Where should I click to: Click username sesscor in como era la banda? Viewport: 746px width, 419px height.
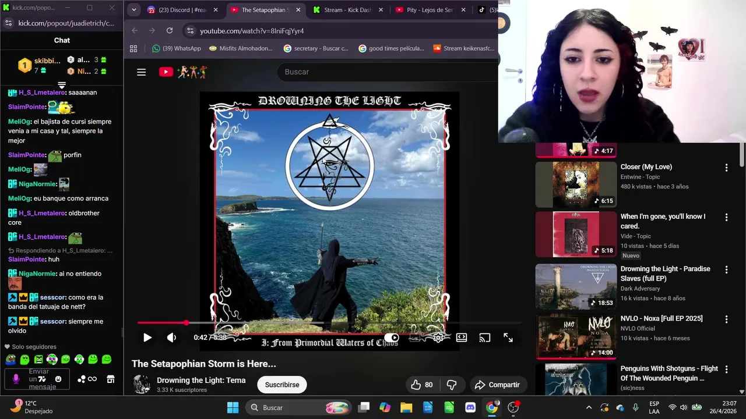[53, 297]
